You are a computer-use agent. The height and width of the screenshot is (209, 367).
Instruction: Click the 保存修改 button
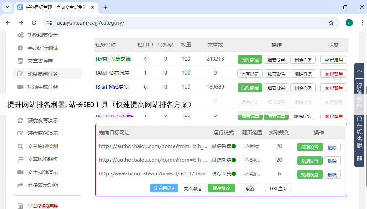(x=221, y=188)
